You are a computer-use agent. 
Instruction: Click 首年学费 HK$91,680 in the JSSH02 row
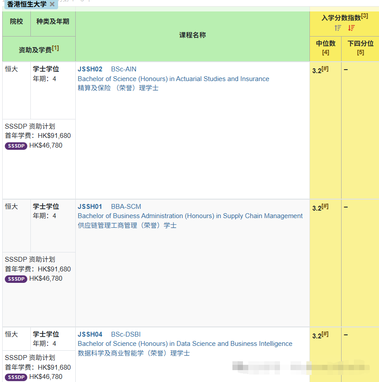pyautogui.click(x=38, y=136)
